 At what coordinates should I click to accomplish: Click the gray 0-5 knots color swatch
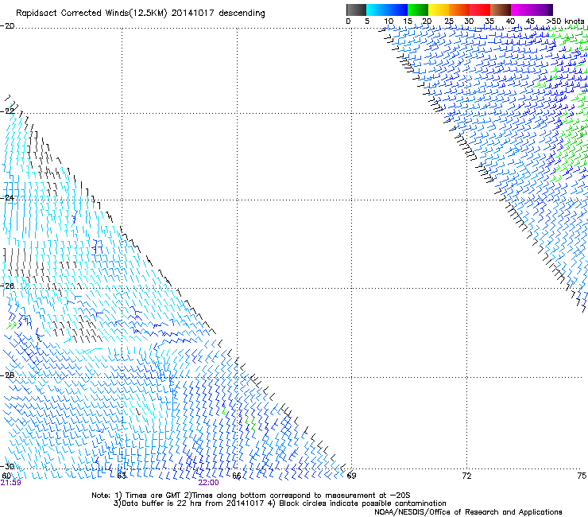[x=356, y=10]
